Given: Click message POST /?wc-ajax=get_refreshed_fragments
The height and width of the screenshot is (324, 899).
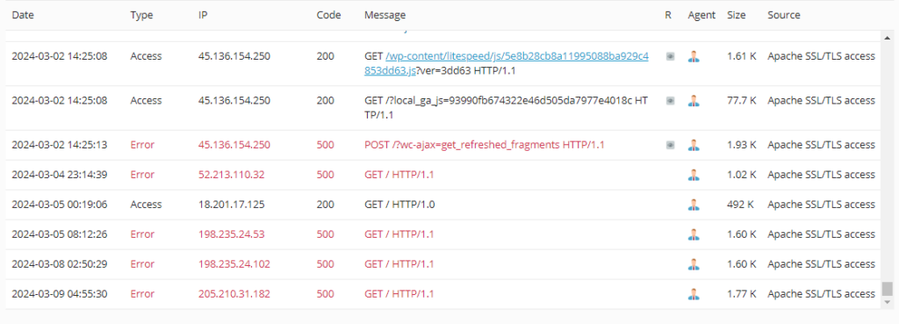Looking at the screenshot, I should tap(485, 145).
